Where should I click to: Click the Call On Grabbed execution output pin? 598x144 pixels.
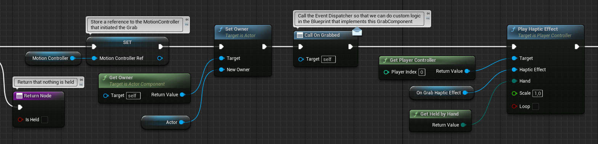(351, 47)
